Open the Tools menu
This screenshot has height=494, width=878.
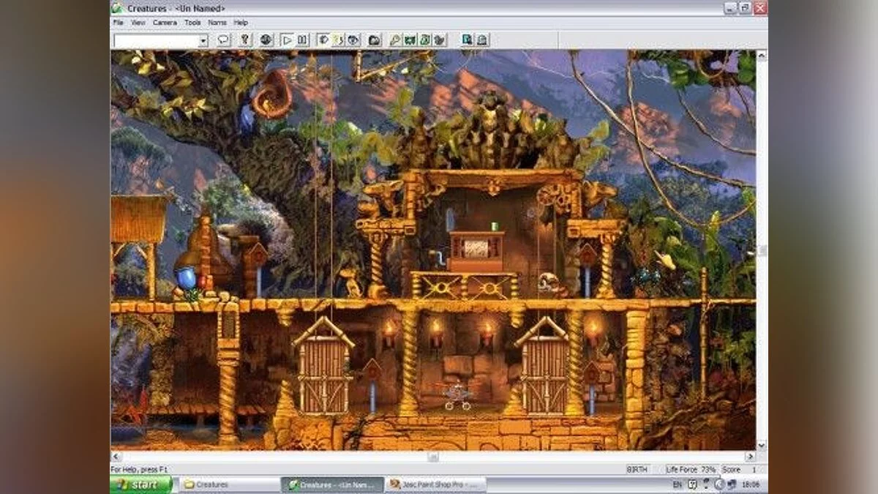[192, 23]
